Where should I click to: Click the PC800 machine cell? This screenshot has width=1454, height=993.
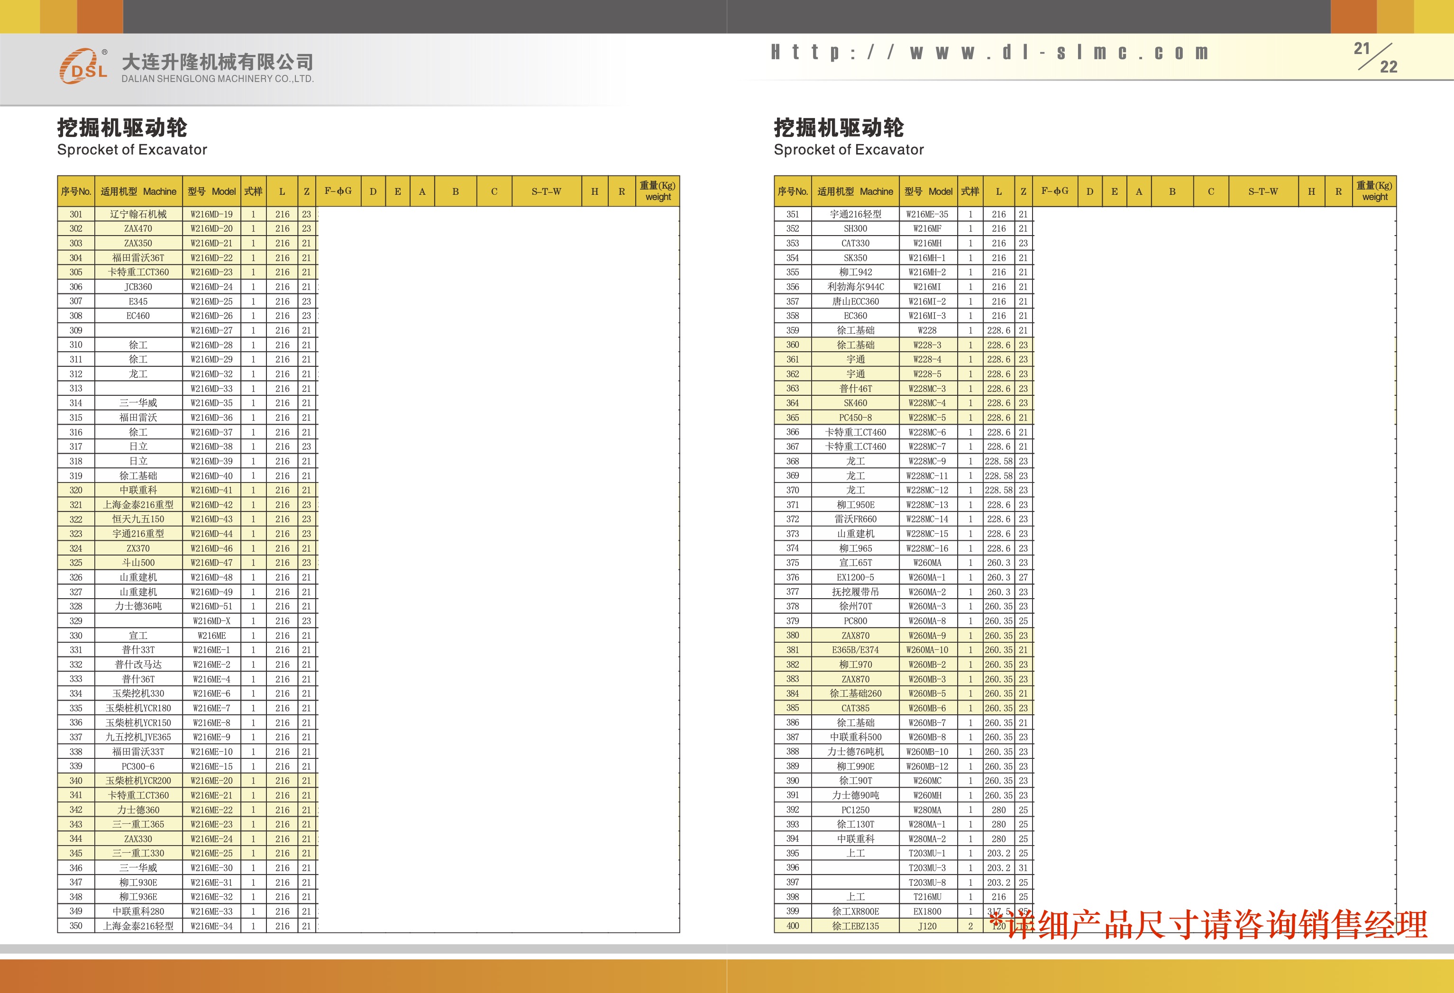click(x=855, y=621)
